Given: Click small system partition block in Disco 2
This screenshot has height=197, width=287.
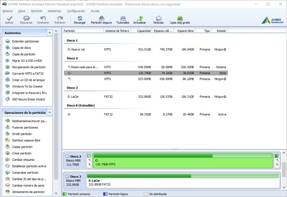Looking at the screenshot, I should point(89,160).
